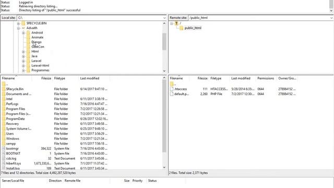The image size is (334, 188).
Task: Select the Install.log file row
Action: coord(81,168)
